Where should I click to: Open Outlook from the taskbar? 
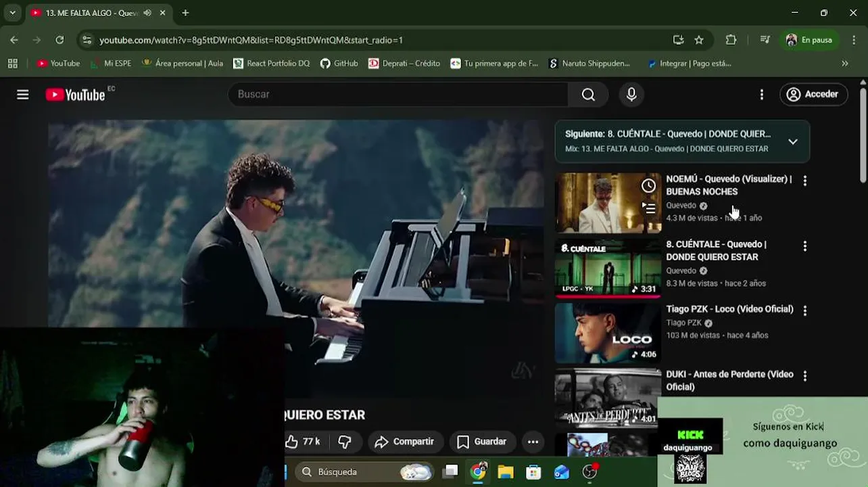(562, 471)
